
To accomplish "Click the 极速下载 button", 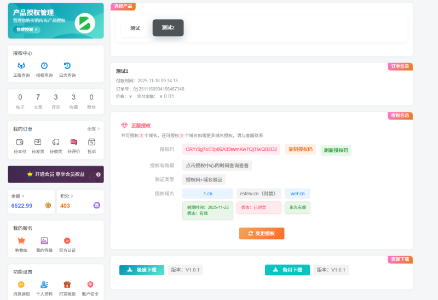I will point(142,270).
